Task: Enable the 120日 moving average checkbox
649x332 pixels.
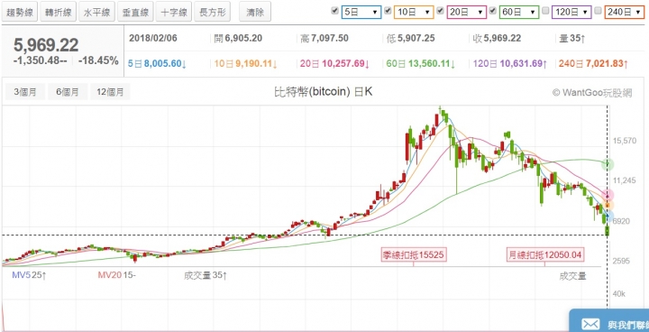Action: pos(545,11)
